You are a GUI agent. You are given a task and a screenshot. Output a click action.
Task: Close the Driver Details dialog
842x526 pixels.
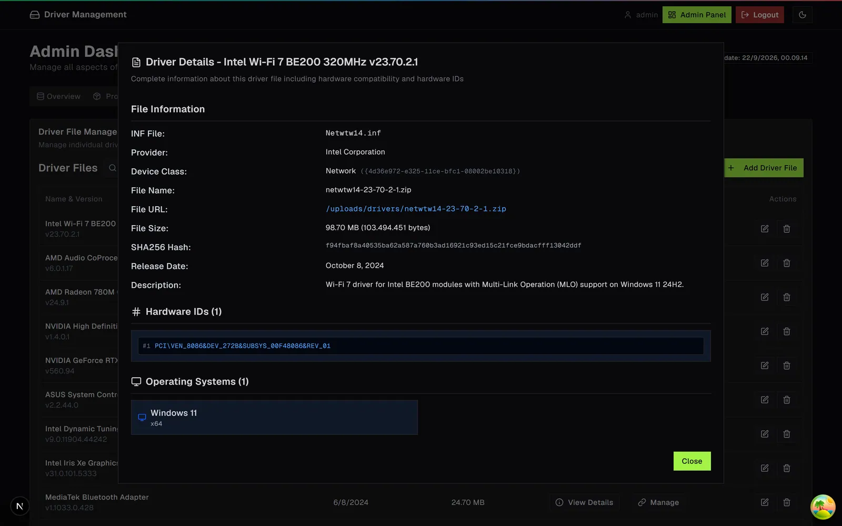coord(692,461)
